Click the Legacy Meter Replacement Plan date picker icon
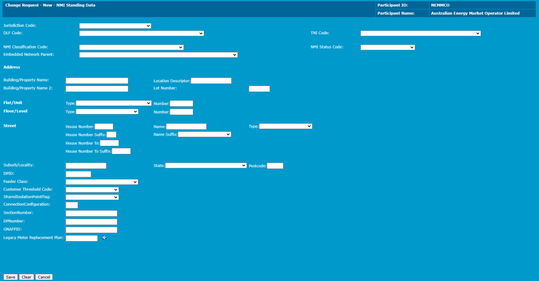This screenshot has height=281, width=539. (104, 238)
